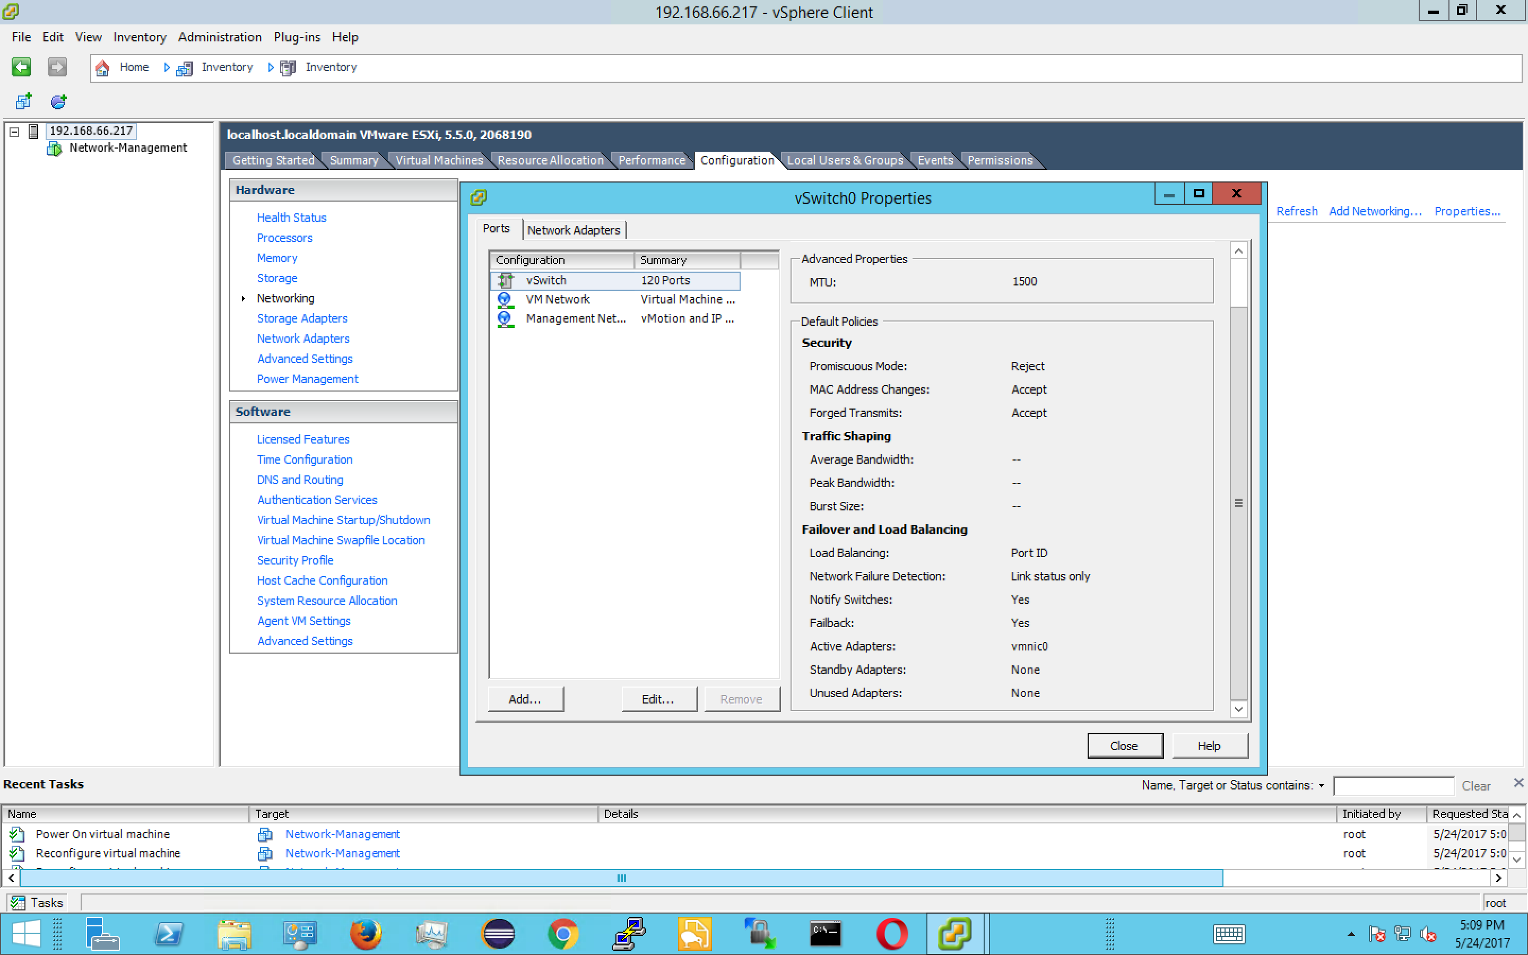1528x955 pixels.
Task: Click the Recent Tasks scroll right arrow
Action: pyautogui.click(x=1499, y=878)
